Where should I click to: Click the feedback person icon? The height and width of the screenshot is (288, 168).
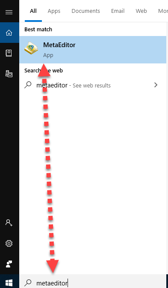point(9,264)
